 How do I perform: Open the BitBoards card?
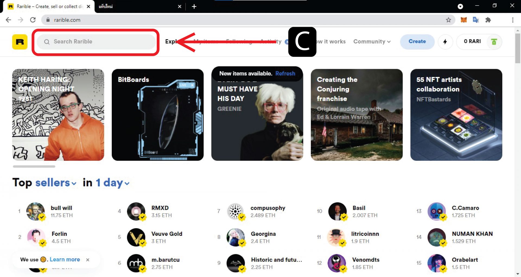pyautogui.click(x=158, y=115)
